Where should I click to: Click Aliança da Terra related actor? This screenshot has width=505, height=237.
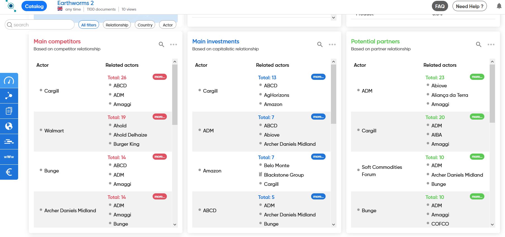pyautogui.click(x=449, y=95)
